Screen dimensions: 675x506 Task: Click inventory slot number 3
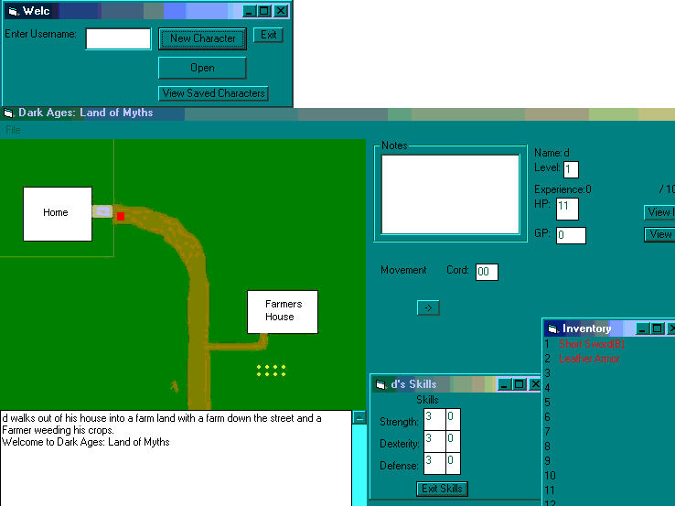[547, 373]
